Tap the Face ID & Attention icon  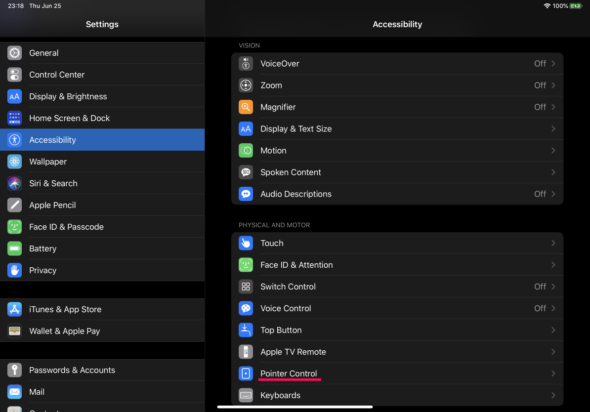click(x=246, y=265)
